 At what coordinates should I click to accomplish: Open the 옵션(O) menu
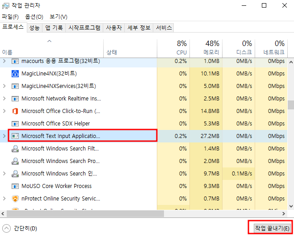[34, 17]
